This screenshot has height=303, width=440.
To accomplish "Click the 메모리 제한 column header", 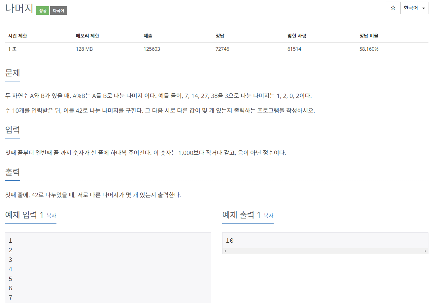I will pos(87,36).
